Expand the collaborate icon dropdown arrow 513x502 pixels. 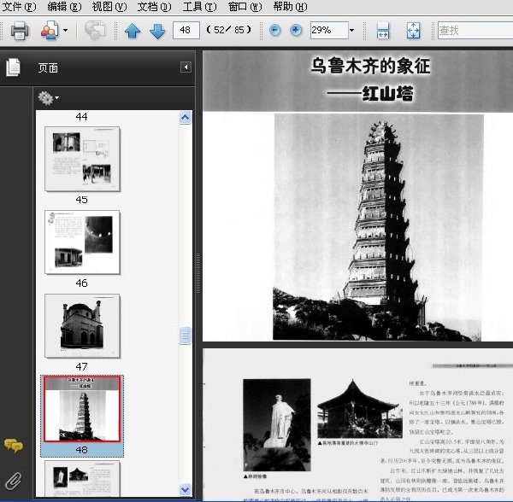[66, 31]
